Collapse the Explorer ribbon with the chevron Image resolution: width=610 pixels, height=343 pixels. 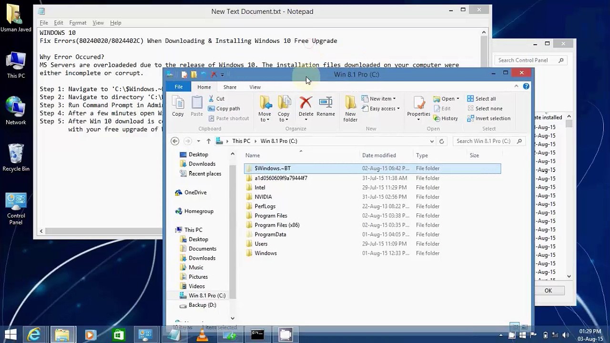coord(516,86)
